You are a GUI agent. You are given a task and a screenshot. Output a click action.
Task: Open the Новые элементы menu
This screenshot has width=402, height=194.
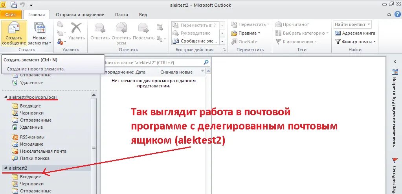40,33
